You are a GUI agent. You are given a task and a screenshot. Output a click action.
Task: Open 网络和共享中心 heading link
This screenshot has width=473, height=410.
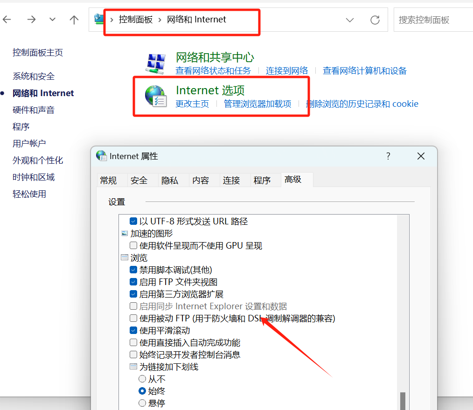(x=215, y=57)
